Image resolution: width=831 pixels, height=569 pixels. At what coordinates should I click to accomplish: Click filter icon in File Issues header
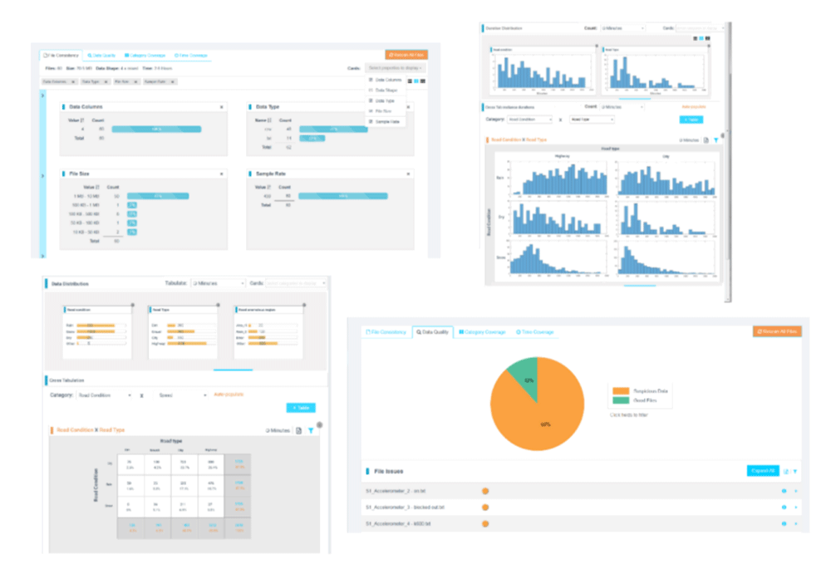[795, 471]
